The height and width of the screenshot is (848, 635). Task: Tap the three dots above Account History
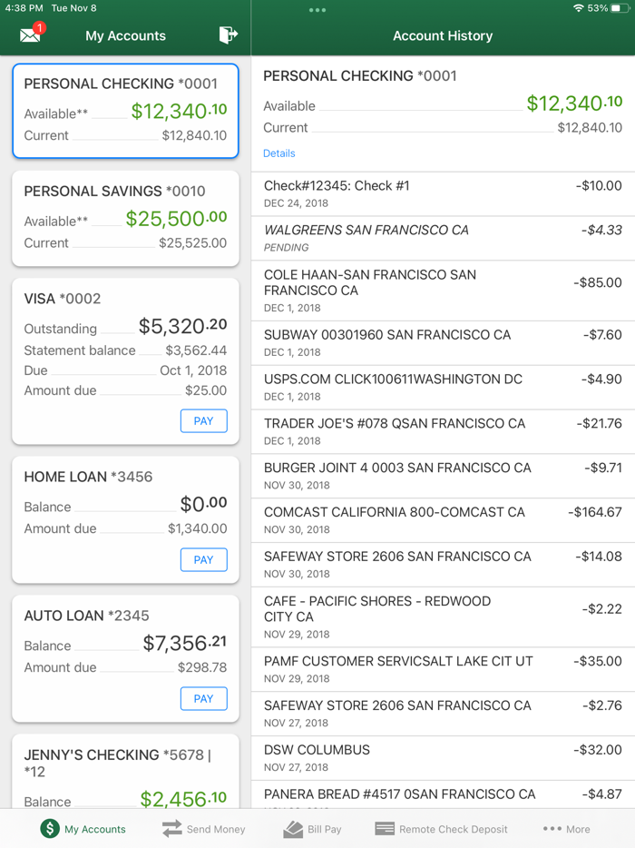[317, 11]
